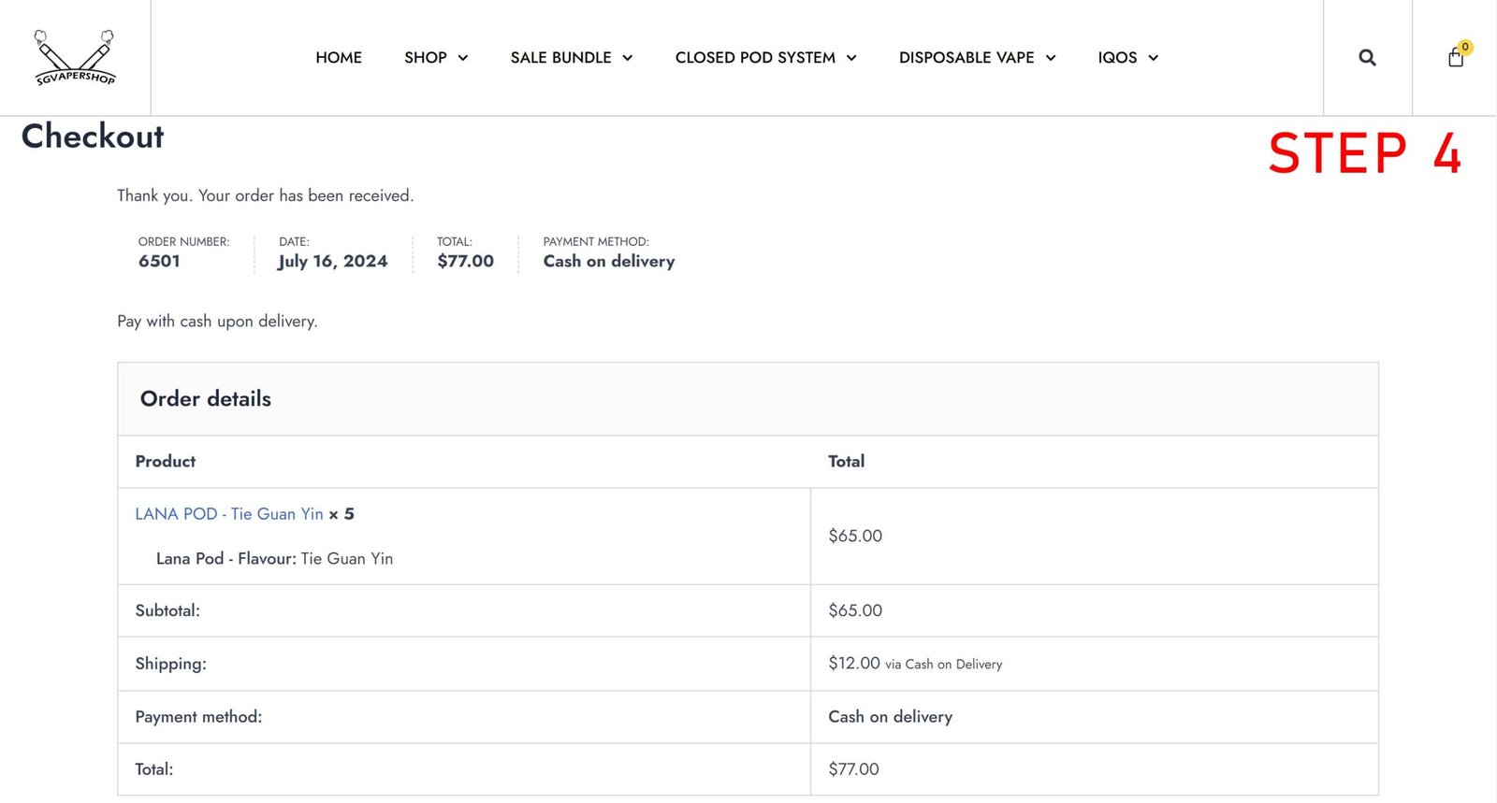The height and width of the screenshot is (803, 1497).
Task: Select Cash on delivery in order summary
Action: [x=609, y=262]
